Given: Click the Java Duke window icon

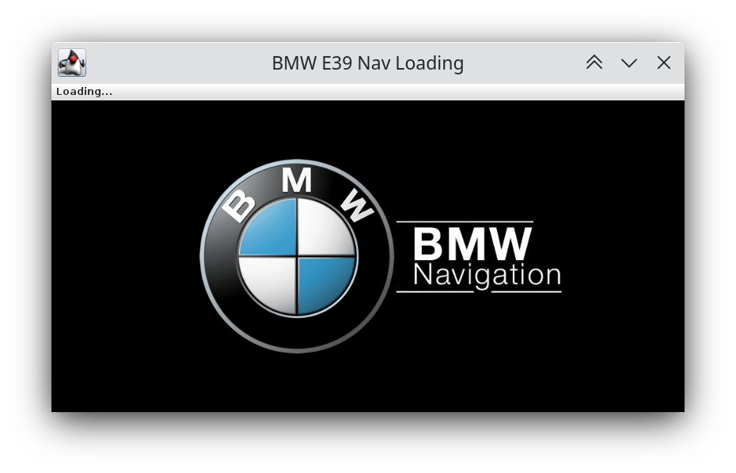Looking at the screenshot, I should pyautogui.click(x=72, y=62).
